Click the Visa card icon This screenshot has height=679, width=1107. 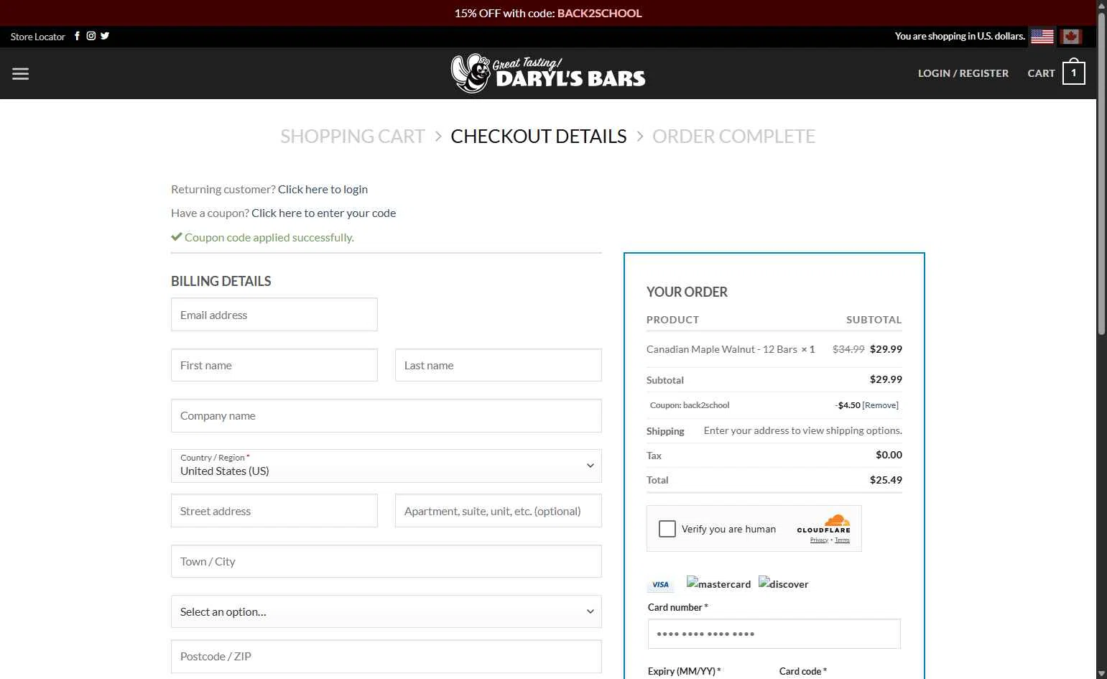[x=661, y=585]
